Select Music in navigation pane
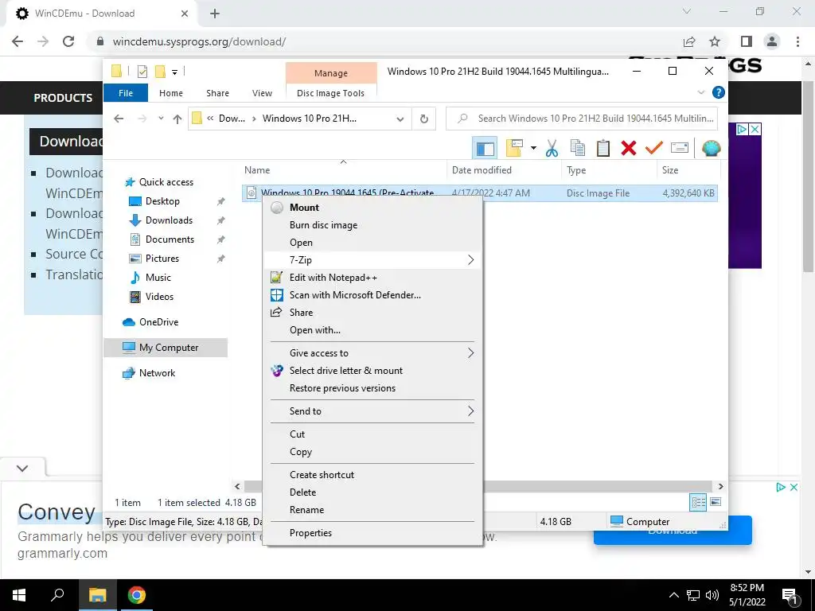Viewport: 815px width, 611px height. pyautogui.click(x=158, y=278)
